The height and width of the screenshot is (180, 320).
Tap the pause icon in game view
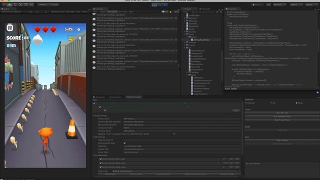tap(10, 28)
